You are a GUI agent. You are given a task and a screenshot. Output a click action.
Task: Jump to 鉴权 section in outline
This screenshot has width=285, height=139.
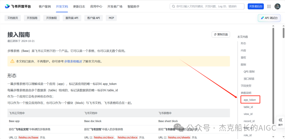243,58
